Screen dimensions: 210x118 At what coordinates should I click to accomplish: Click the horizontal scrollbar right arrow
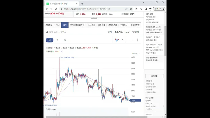(x=163, y=117)
